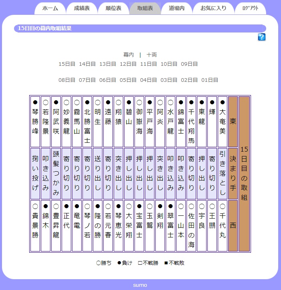Image resolution: width=281 pixels, height=290 pixels.
Task: Show results for 12日目
Action: 128,64
